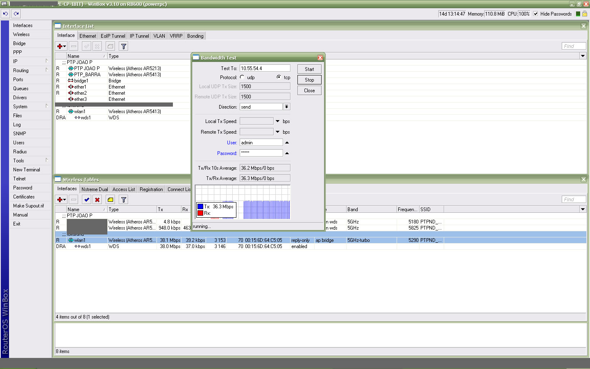Select the tcp protocol radio button
Image resolution: width=590 pixels, height=369 pixels.
279,77
